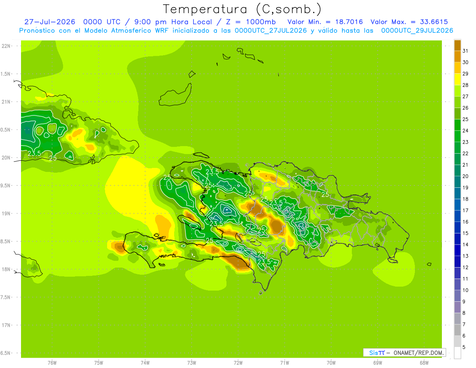This screenshot has height=368, width=476.
Task: Select the "Z = 1000mb" pressure level text
Action: click(x=250, y=22)
